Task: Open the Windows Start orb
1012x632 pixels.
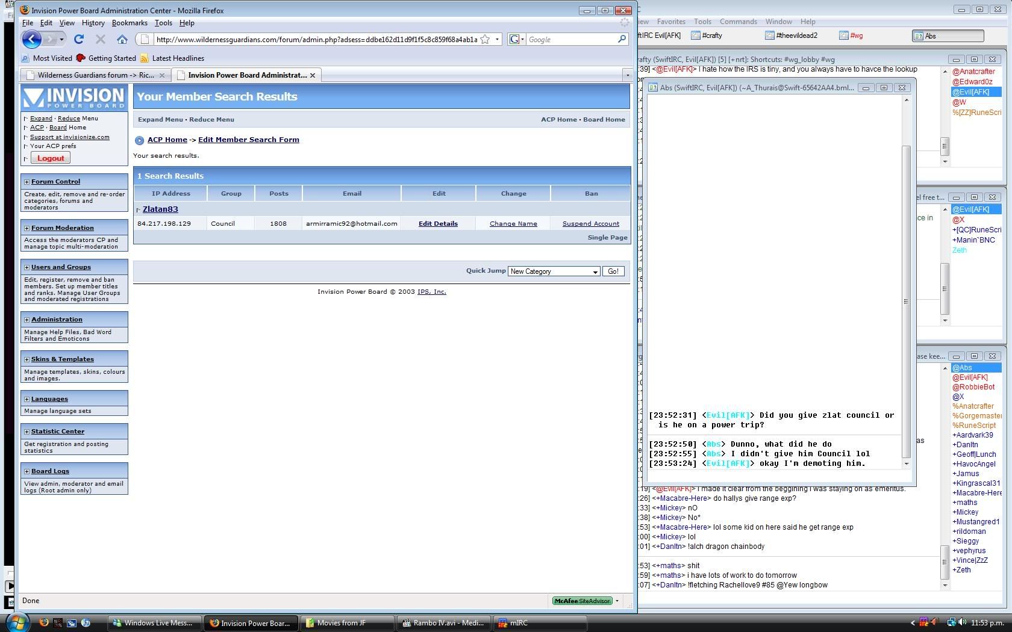Action: (x=17, y=622)
